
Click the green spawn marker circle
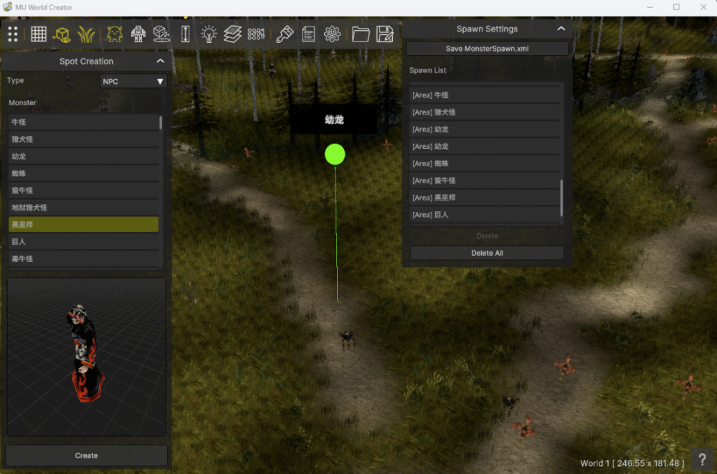pos(335,154)
